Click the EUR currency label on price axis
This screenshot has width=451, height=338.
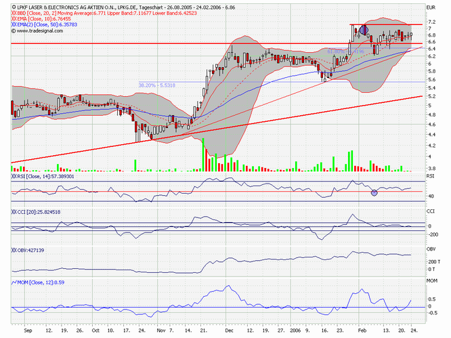(431, 7)
